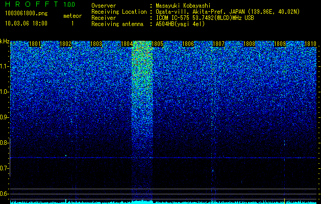Viewport: 321px width, 204px height.
Task: Click the Receiver label
Action: 104,18
